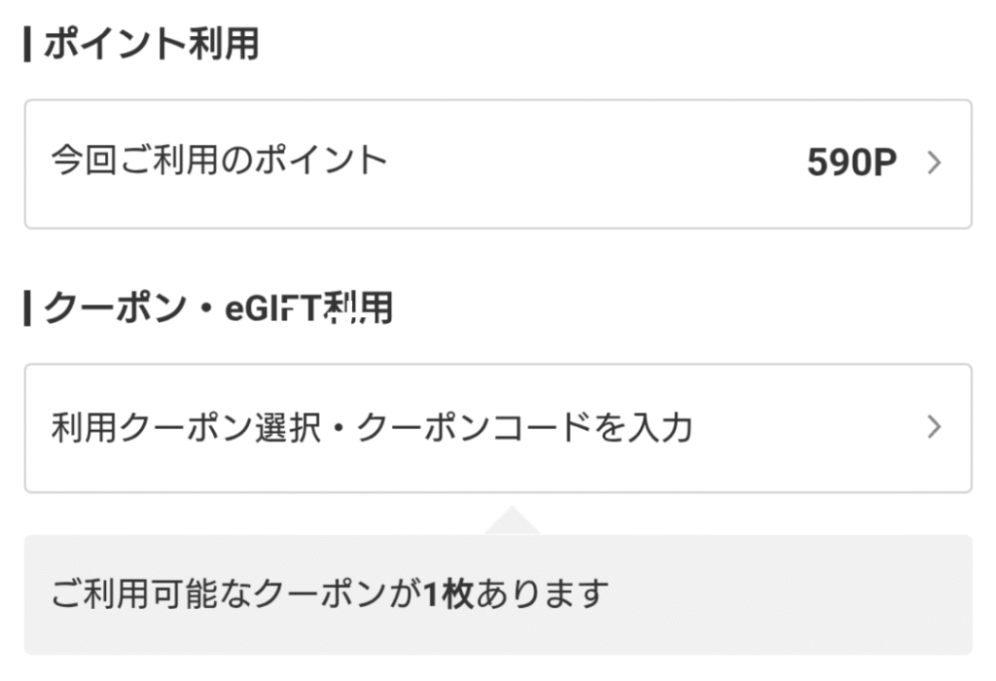This screenshot has height=681, width=996.
Task: Click the triangle pointer above the coupon notice
Action: point(512,520)
